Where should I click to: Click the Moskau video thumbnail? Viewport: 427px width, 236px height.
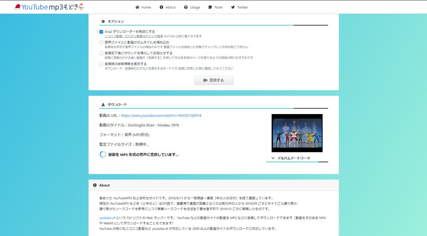pyautogui.click(x=297, y=133)
